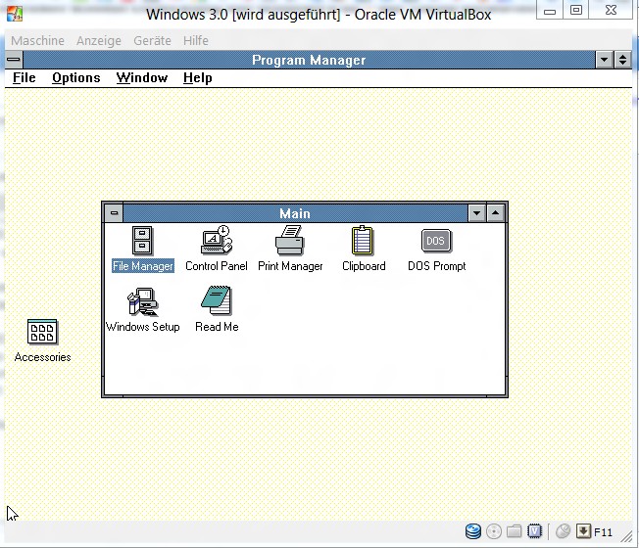639x548 pixels.
Task: Minimize the Main group window
Action: click(x=476, y=213)
